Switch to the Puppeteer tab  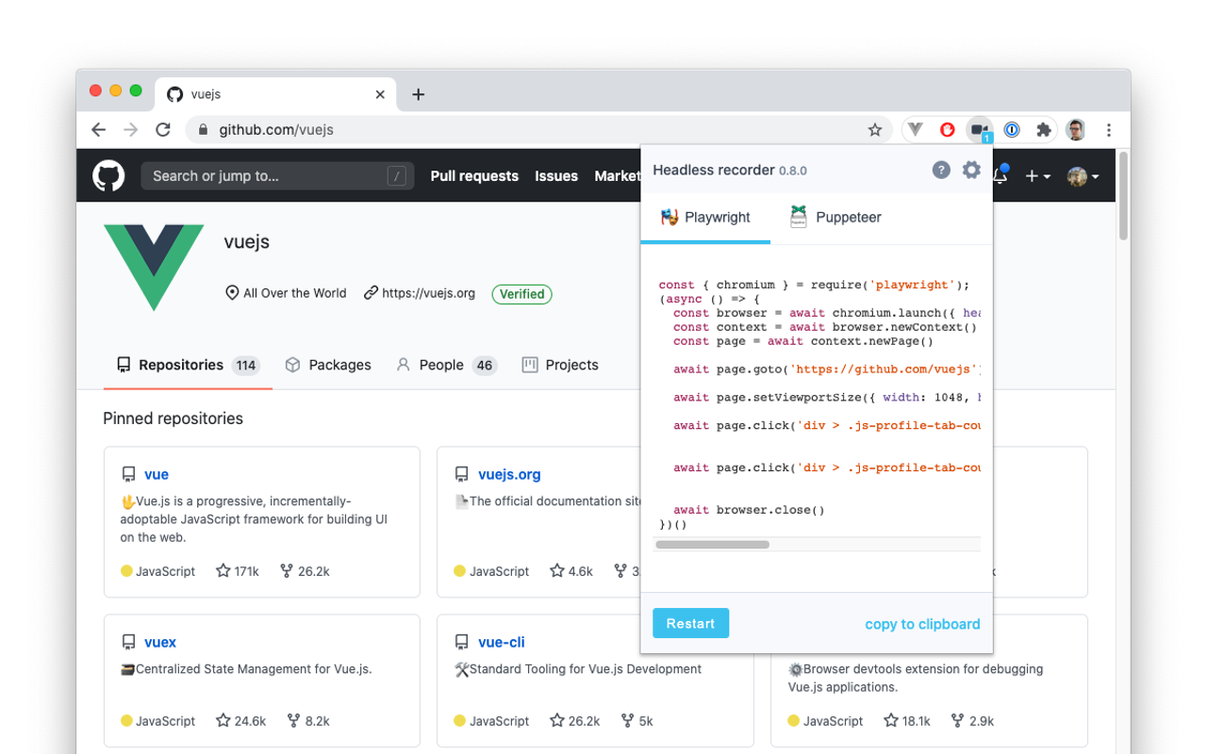[835, 217]
